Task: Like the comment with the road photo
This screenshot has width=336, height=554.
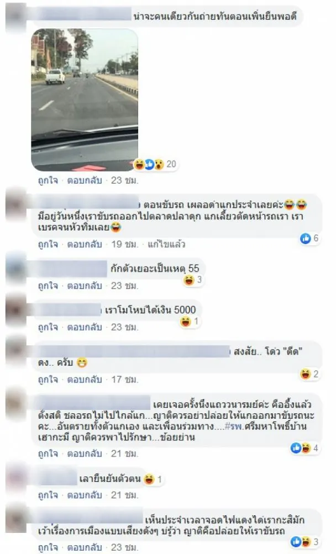Action: click(x=48, y=181)
